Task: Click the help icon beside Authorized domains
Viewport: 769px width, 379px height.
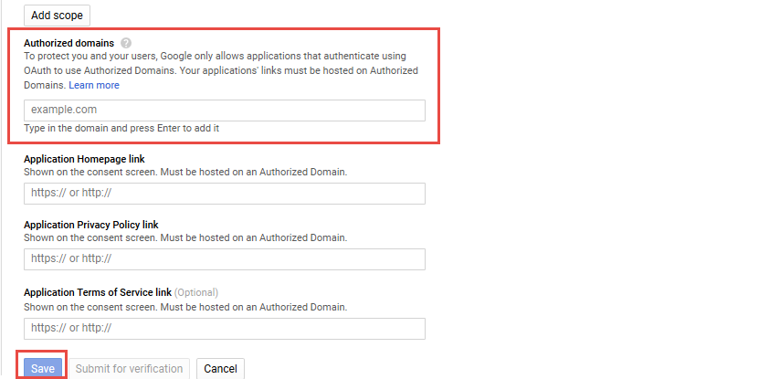Action: tap(126, 43)
